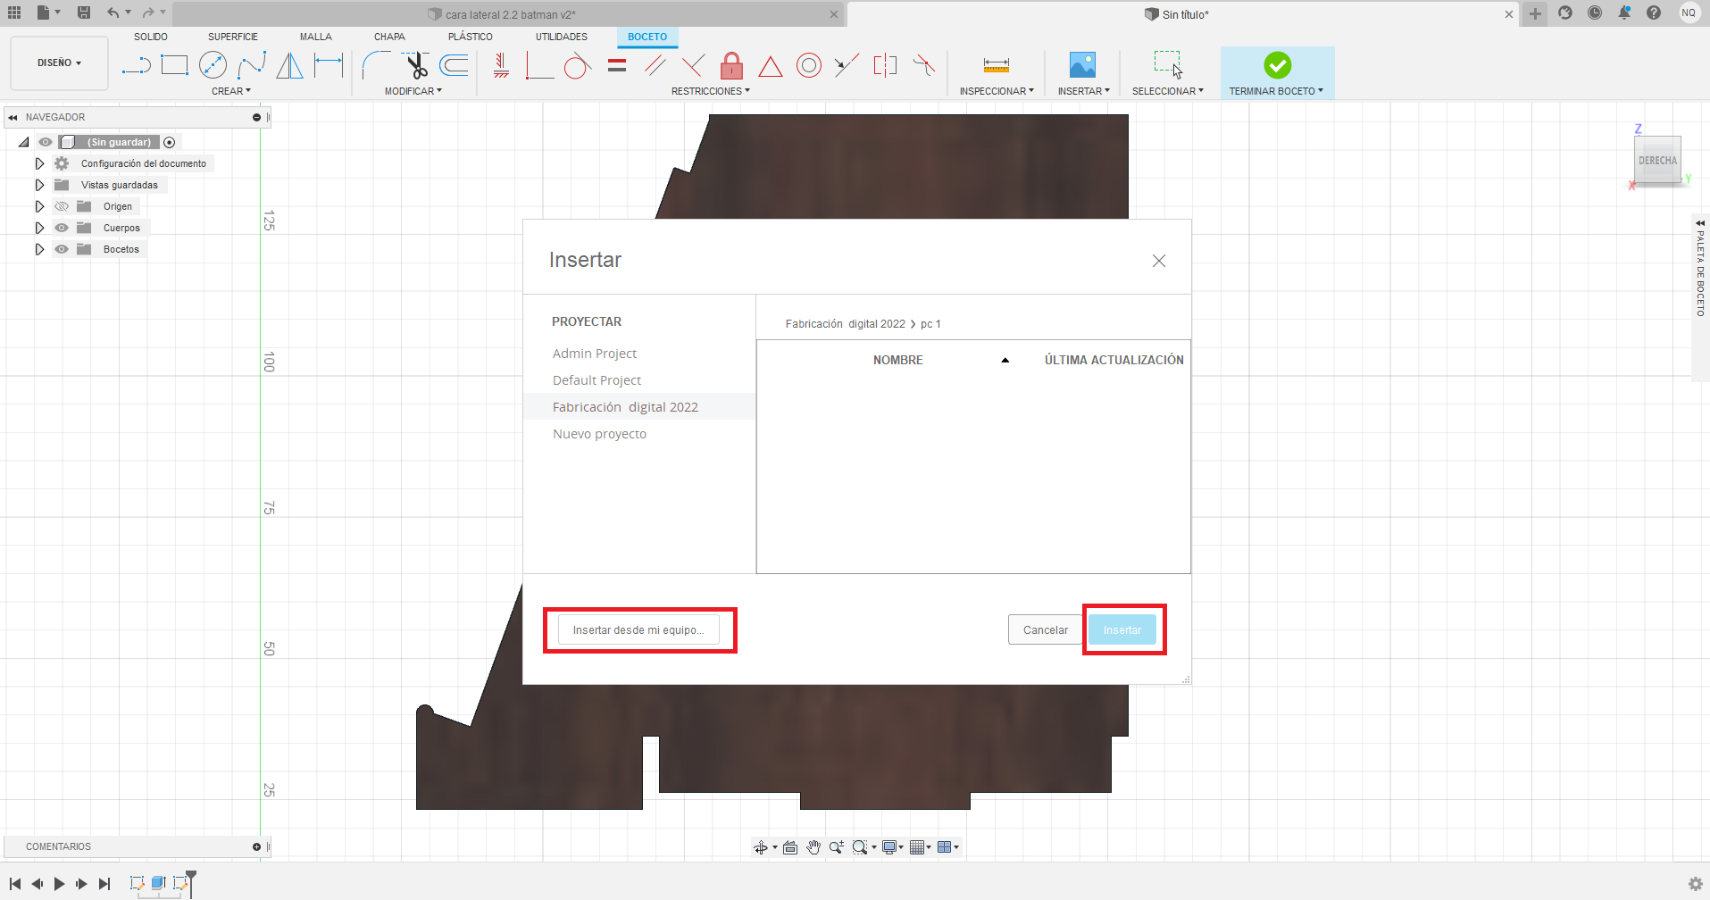Click the window selection tool icon
This screenshot has width=1710, height=900.
tap(1167, 65)
